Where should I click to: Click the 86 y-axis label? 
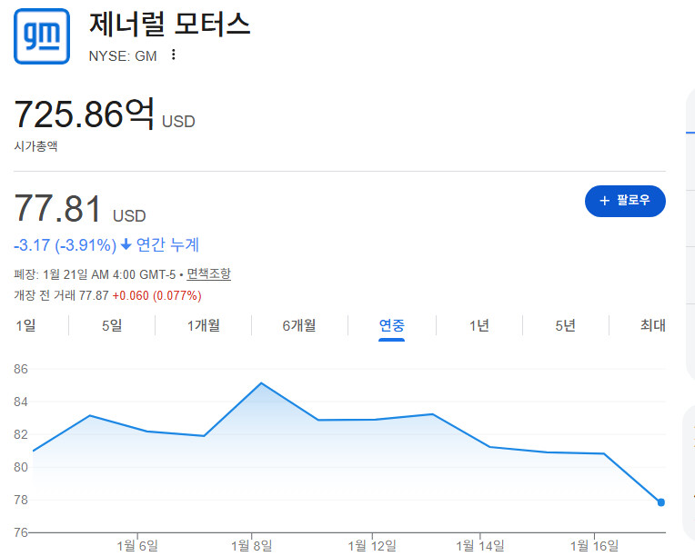[21, 369]
